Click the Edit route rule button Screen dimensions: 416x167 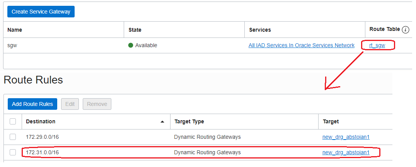pyautogui.click(x=70, y=104)
